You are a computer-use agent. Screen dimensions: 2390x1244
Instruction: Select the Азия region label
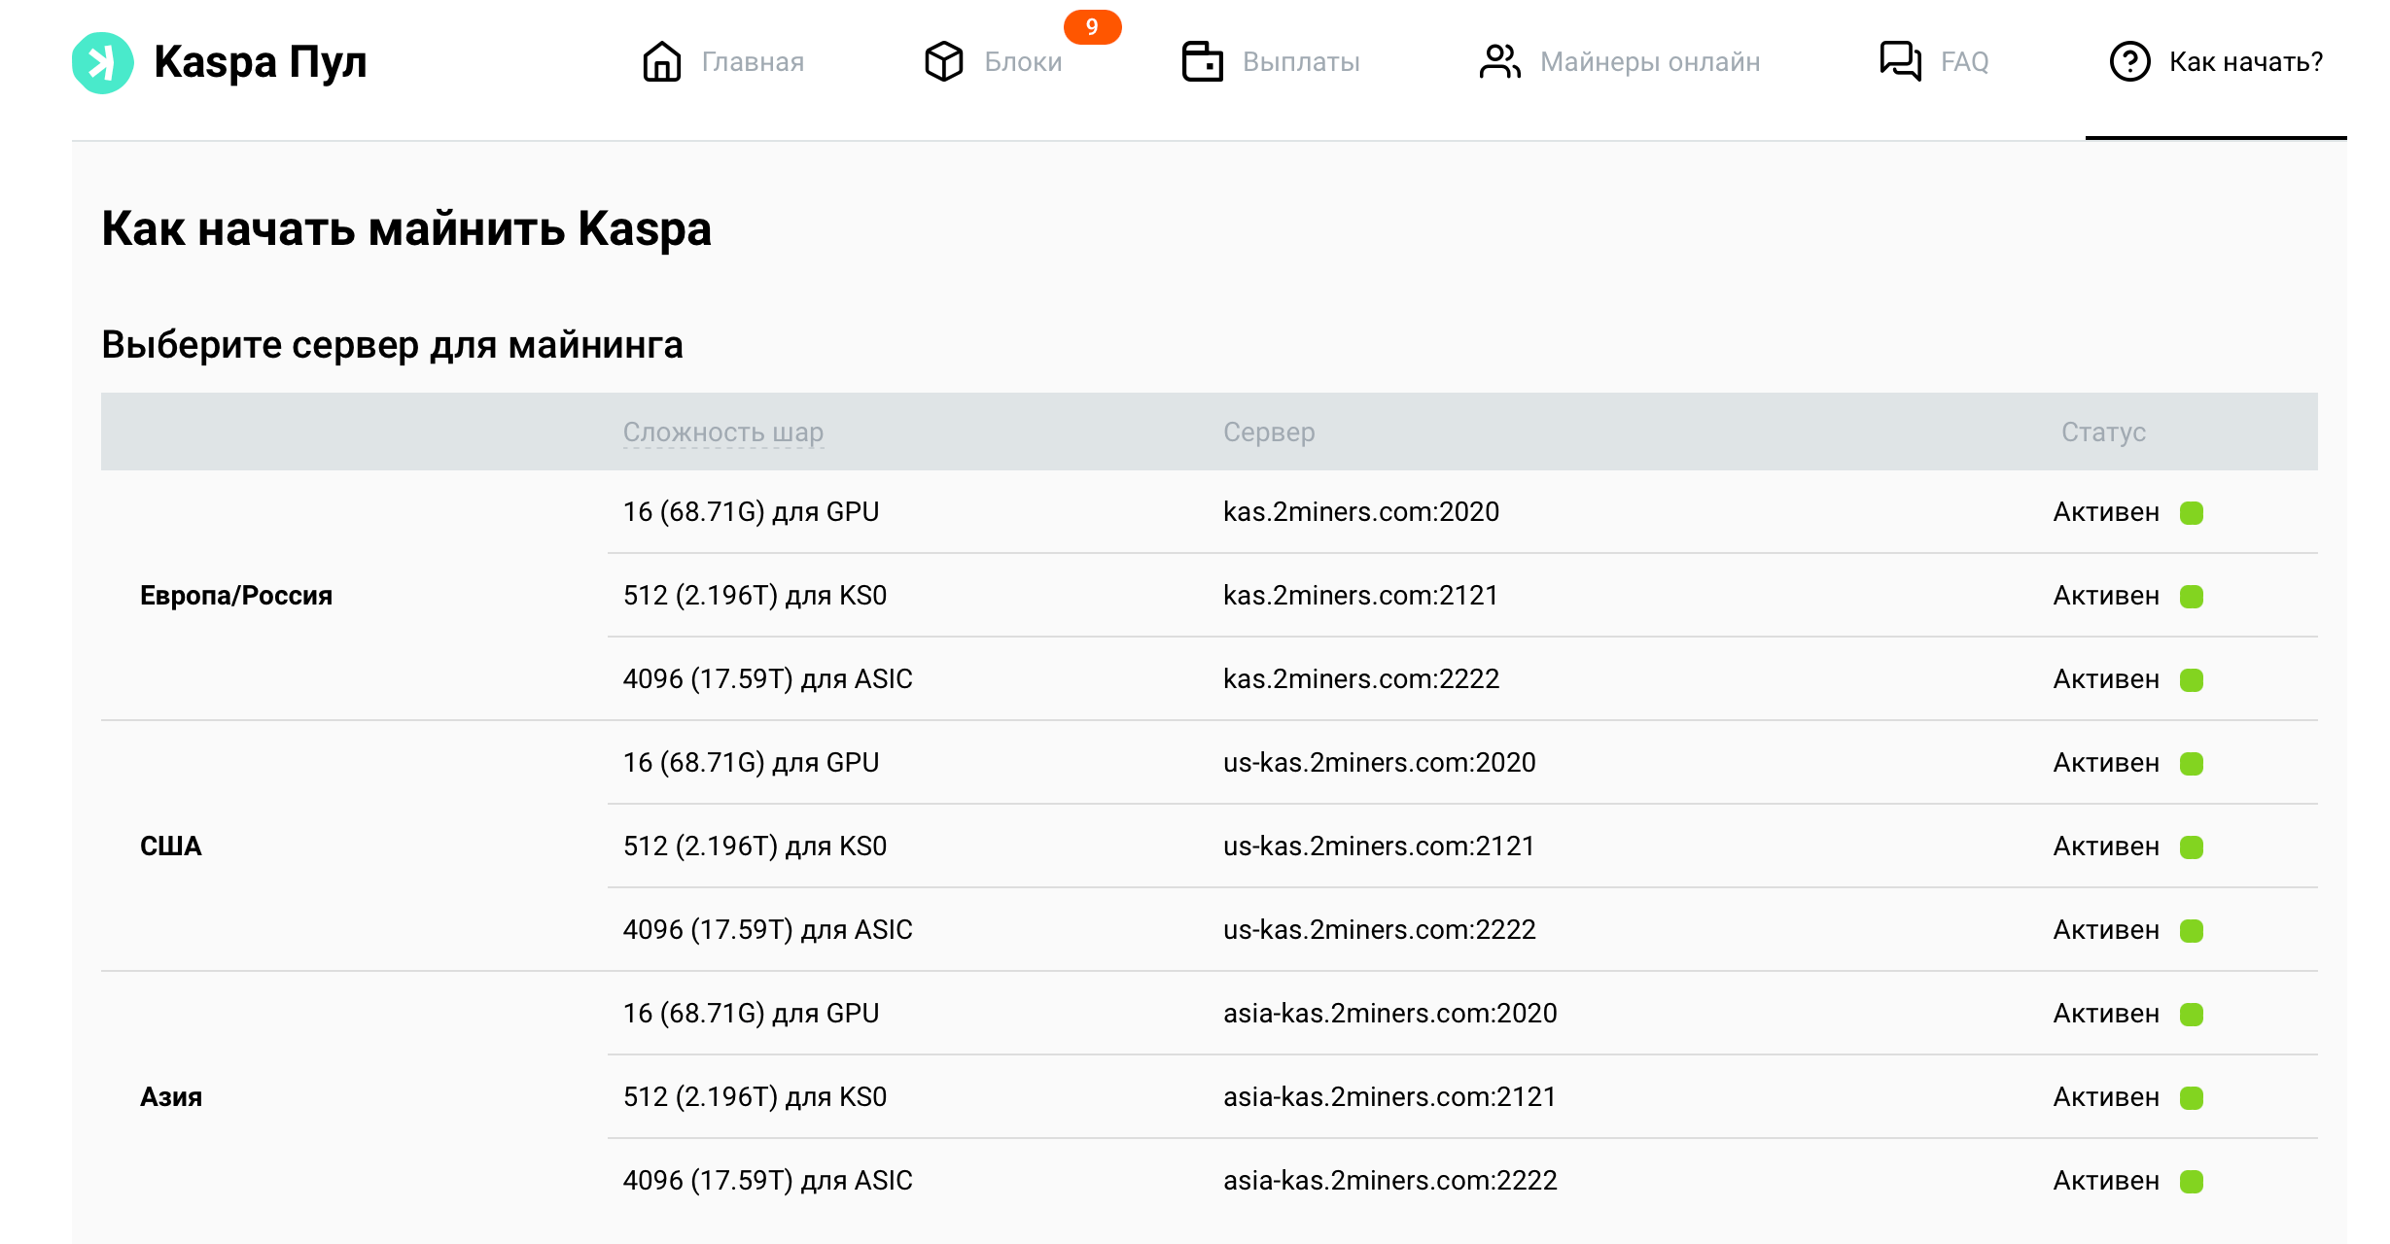171,1097
